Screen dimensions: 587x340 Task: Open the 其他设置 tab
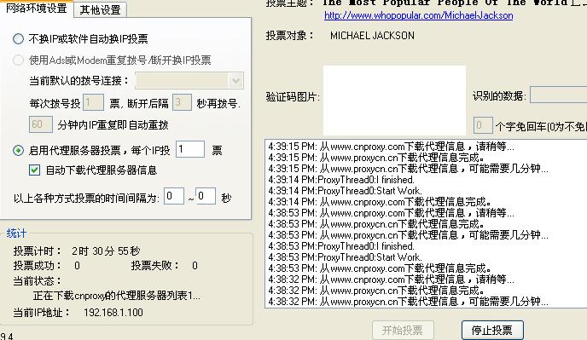click(x=101, y=9)
